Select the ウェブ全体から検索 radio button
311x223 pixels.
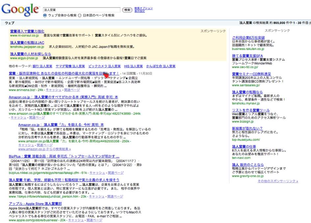(45, 15)
